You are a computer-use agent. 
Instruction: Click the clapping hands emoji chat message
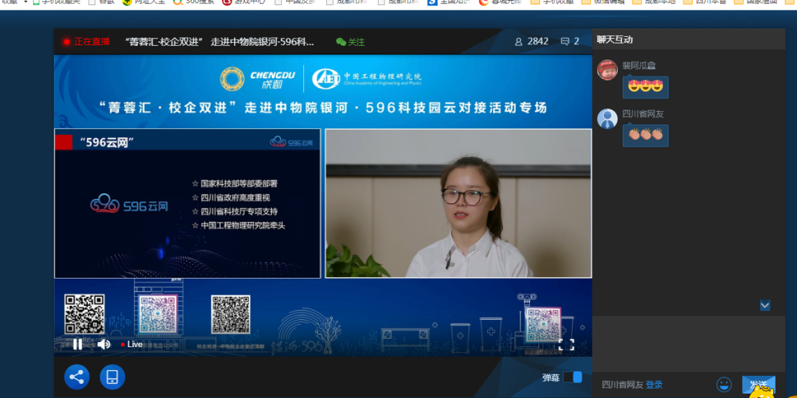646,136
